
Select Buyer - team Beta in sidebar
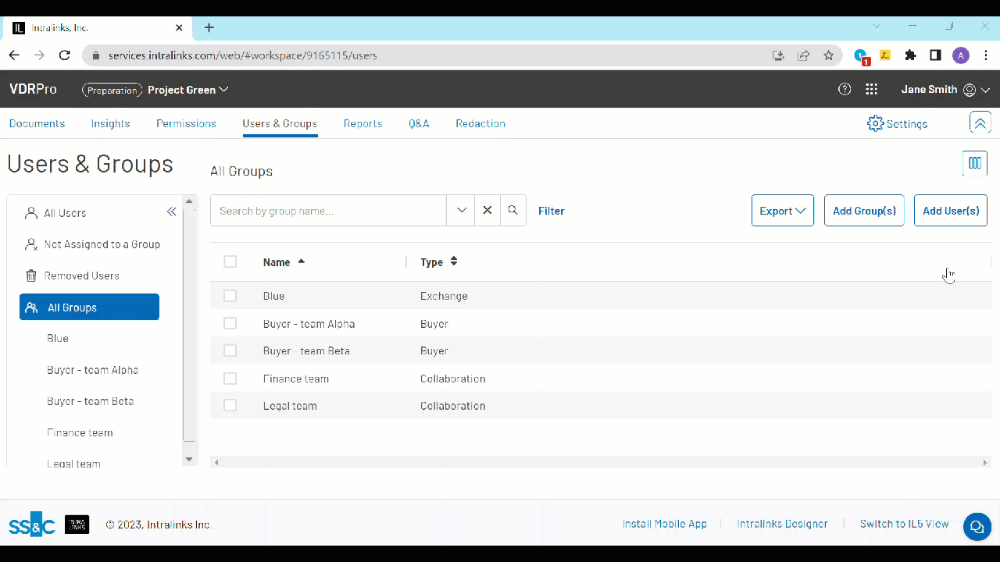click(90, 401)
